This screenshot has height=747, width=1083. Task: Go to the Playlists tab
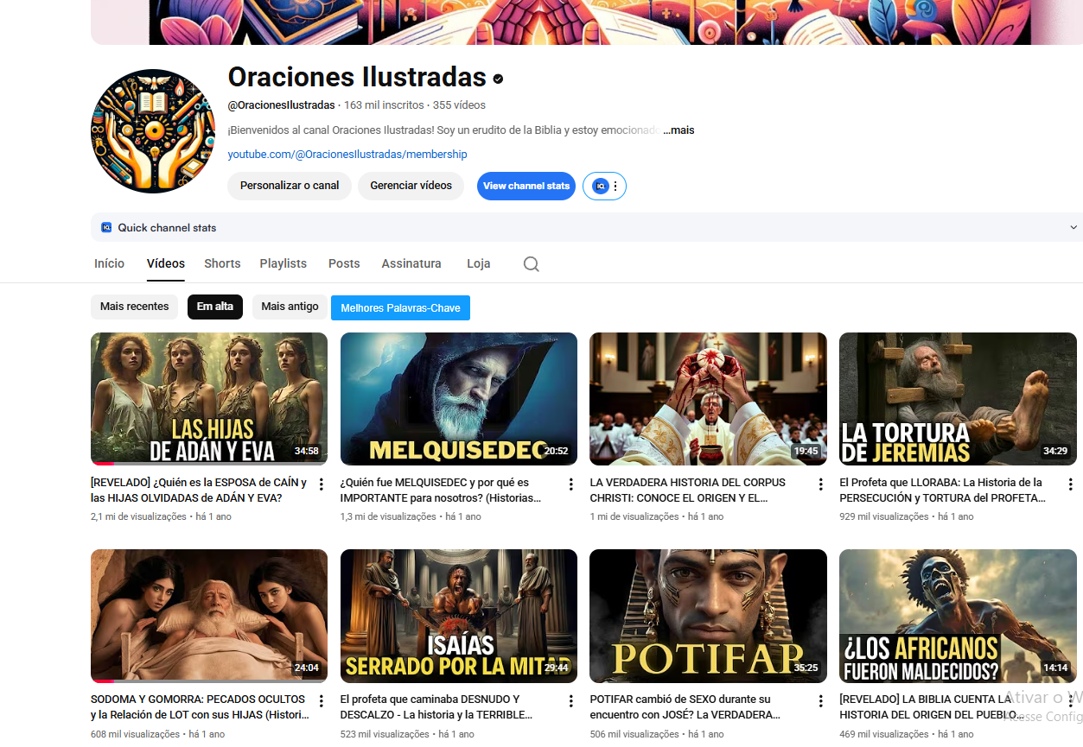coord(283,263)
